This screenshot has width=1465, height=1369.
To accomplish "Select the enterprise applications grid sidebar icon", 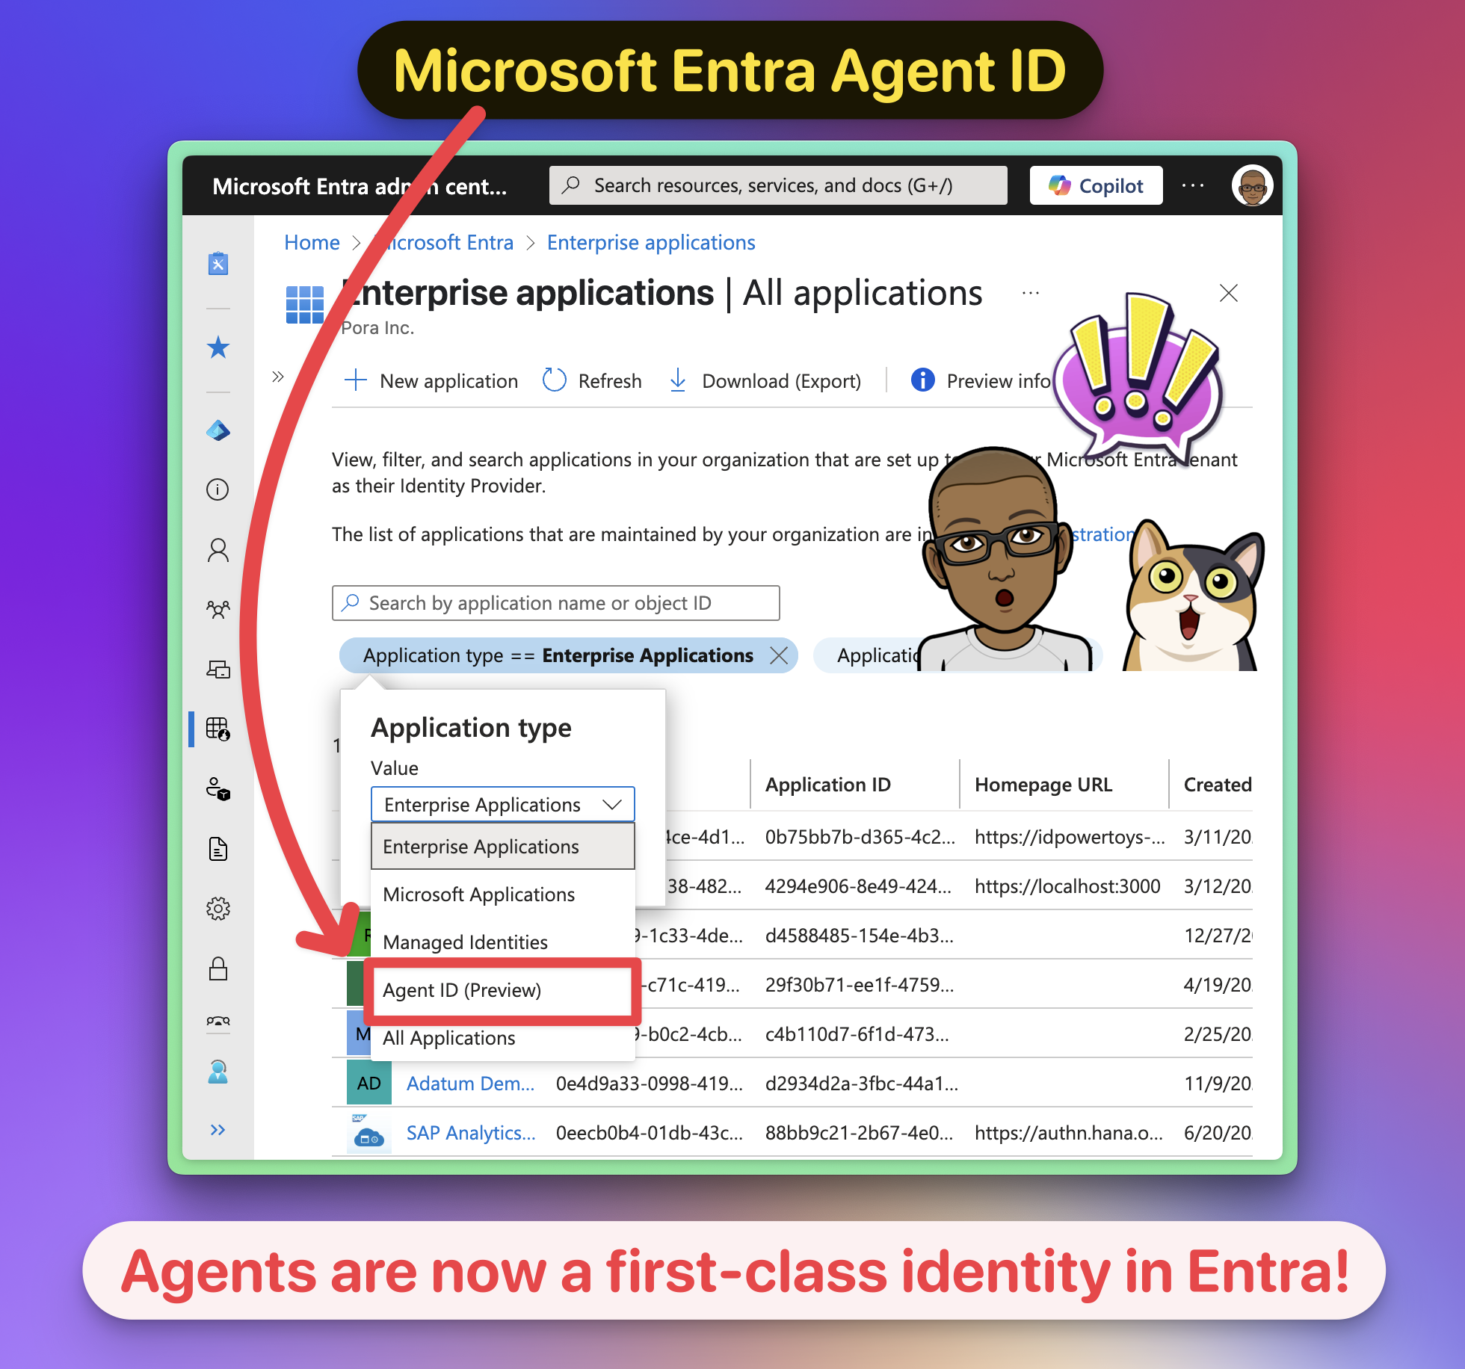I will 218,729.
